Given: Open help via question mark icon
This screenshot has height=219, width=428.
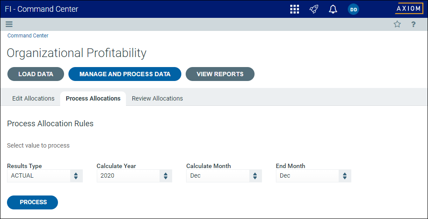Looking at the screenshot, I should point(414,24).
